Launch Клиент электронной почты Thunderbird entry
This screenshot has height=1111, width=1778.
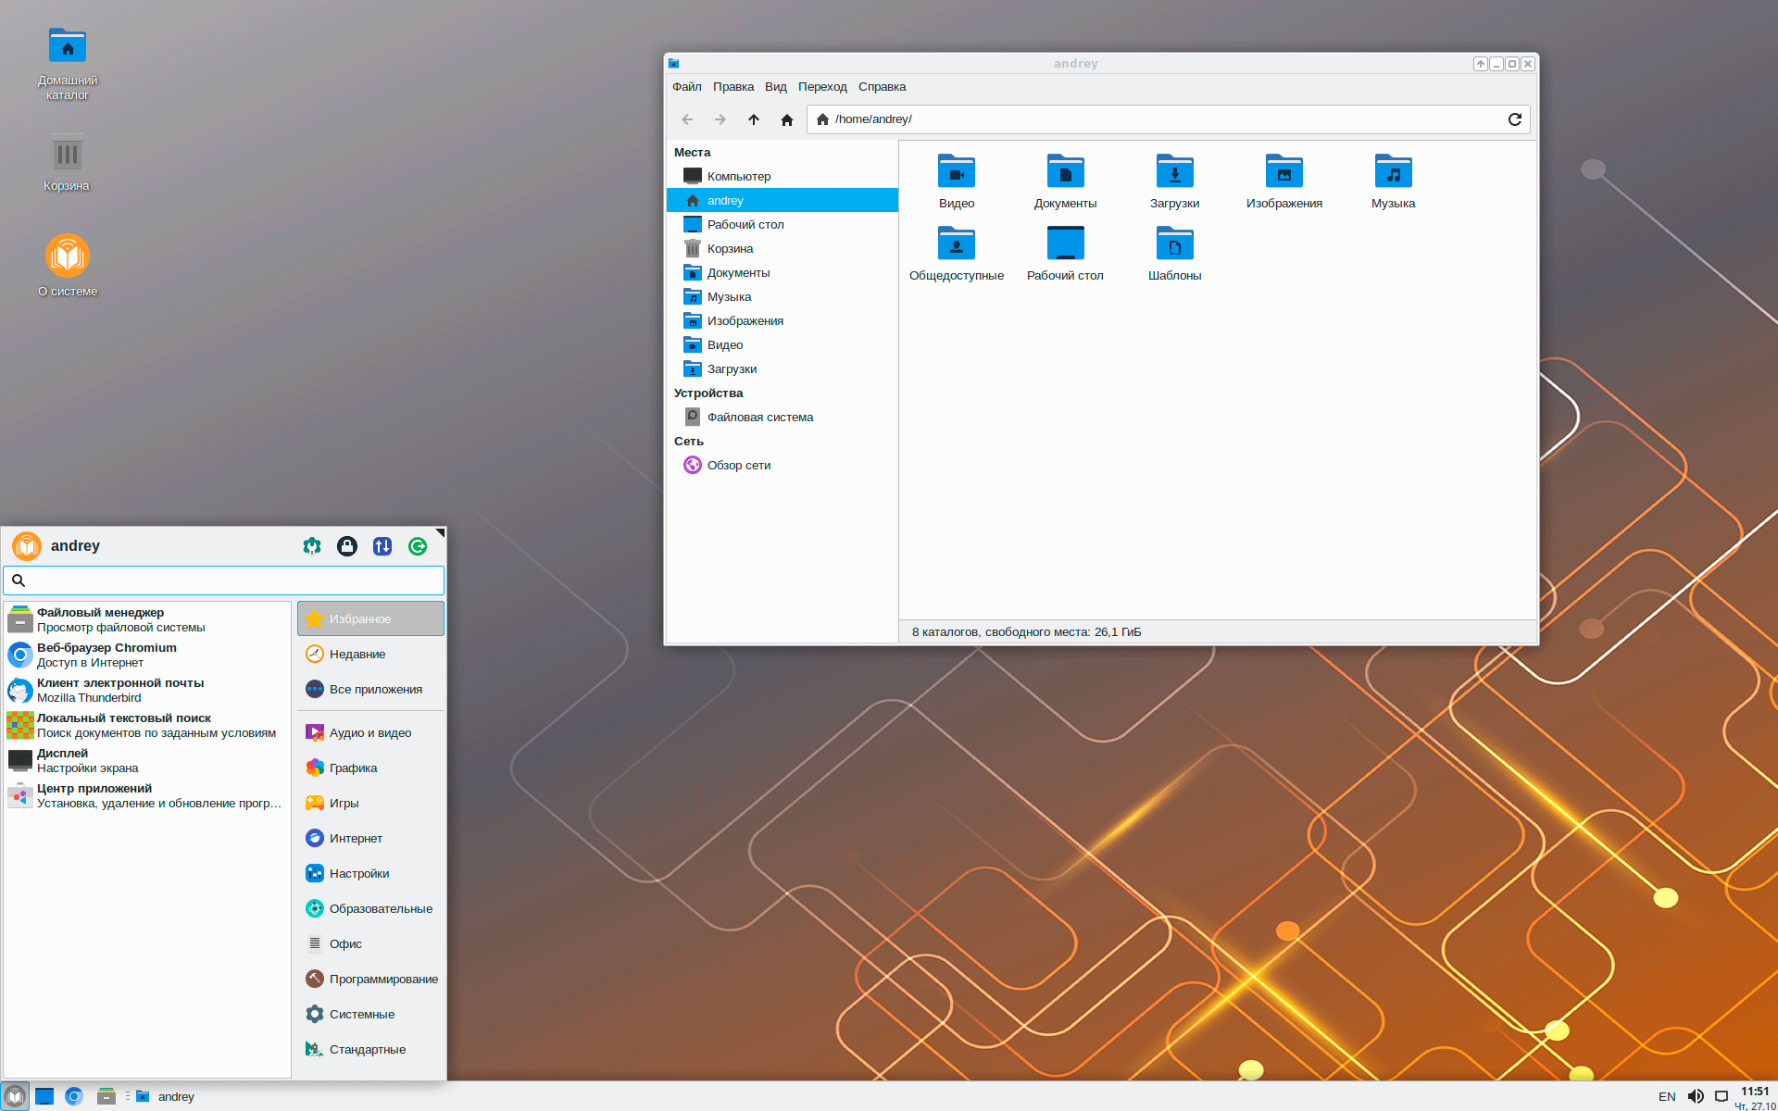[x=120, y=690]
